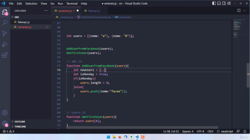Click the unsaved dot on variaveis.js tab
The height and width of the screenshot is (140, 250).
tap(78, 10)
